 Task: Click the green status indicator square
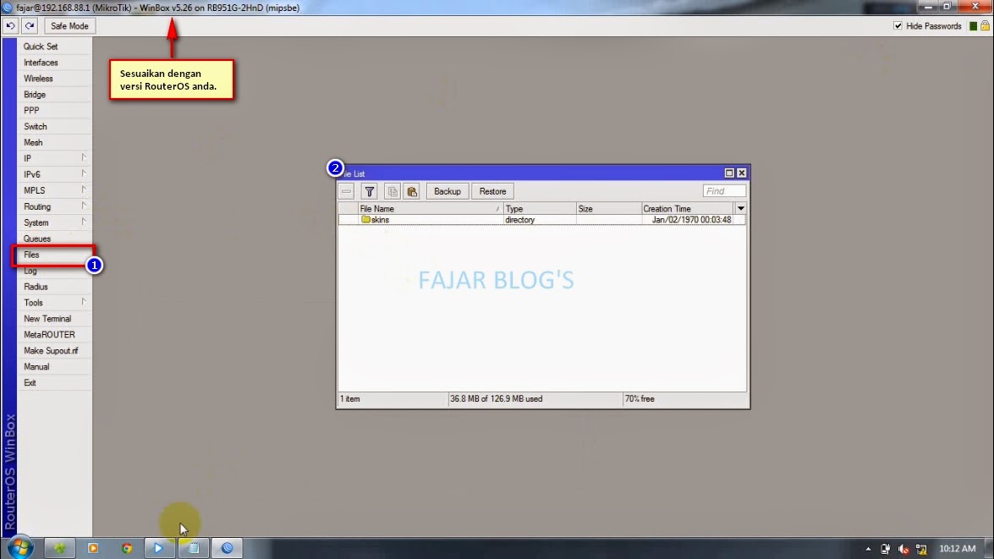click(973, 26)
